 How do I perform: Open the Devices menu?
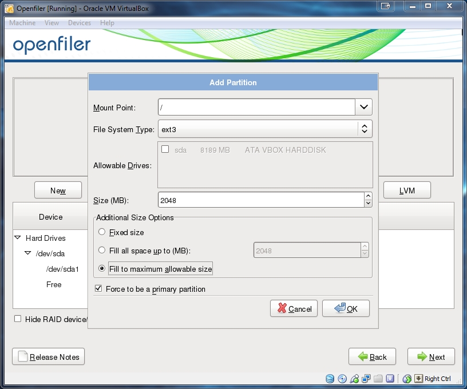pos(79,23)
